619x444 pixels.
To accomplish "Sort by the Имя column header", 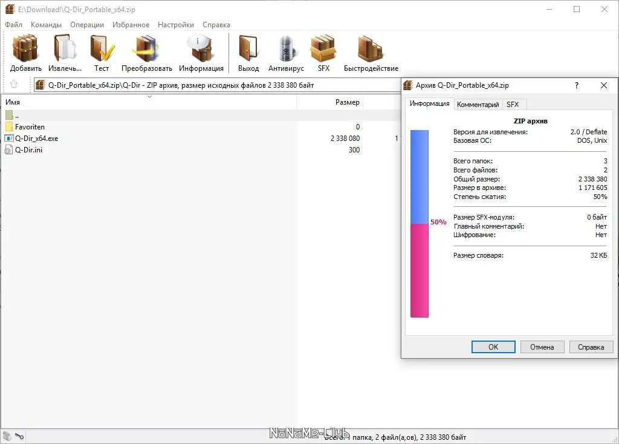I will (x=149, y=102).
